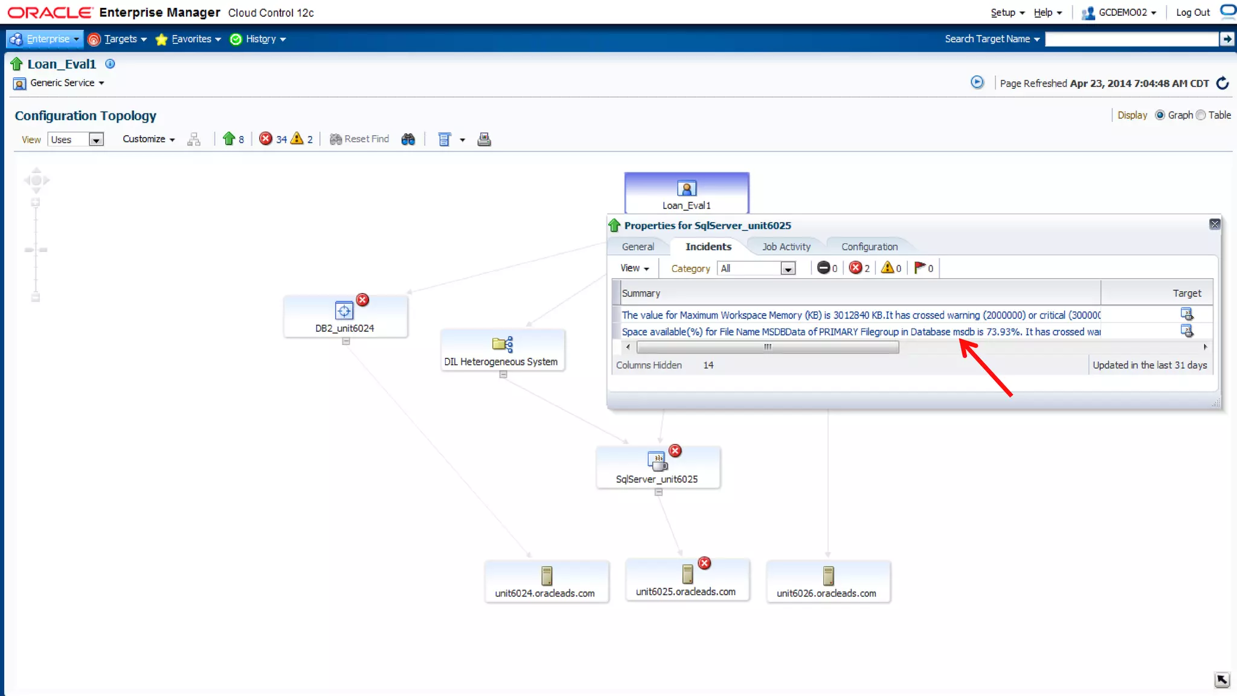Screen dimensions: 1237x696
Task: Click target icon for Workspace Memory incident
Action: [x=1187, y=314]
